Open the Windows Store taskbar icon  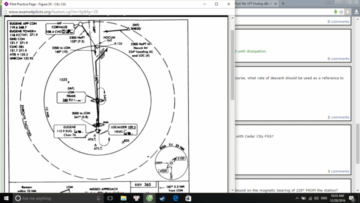click(188, 198)
